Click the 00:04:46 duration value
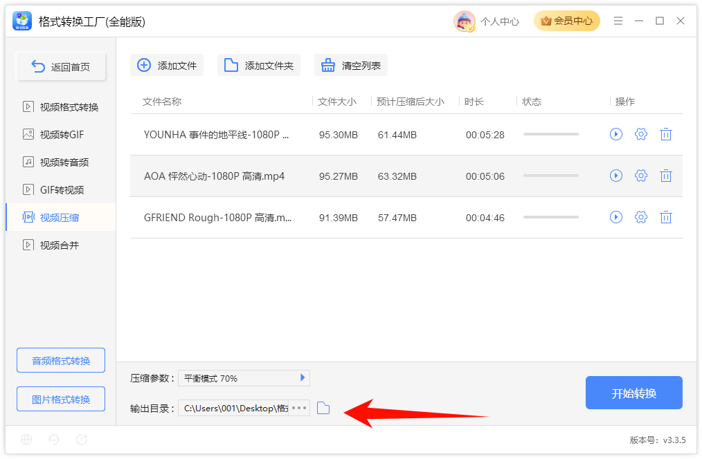 (485, 218)
